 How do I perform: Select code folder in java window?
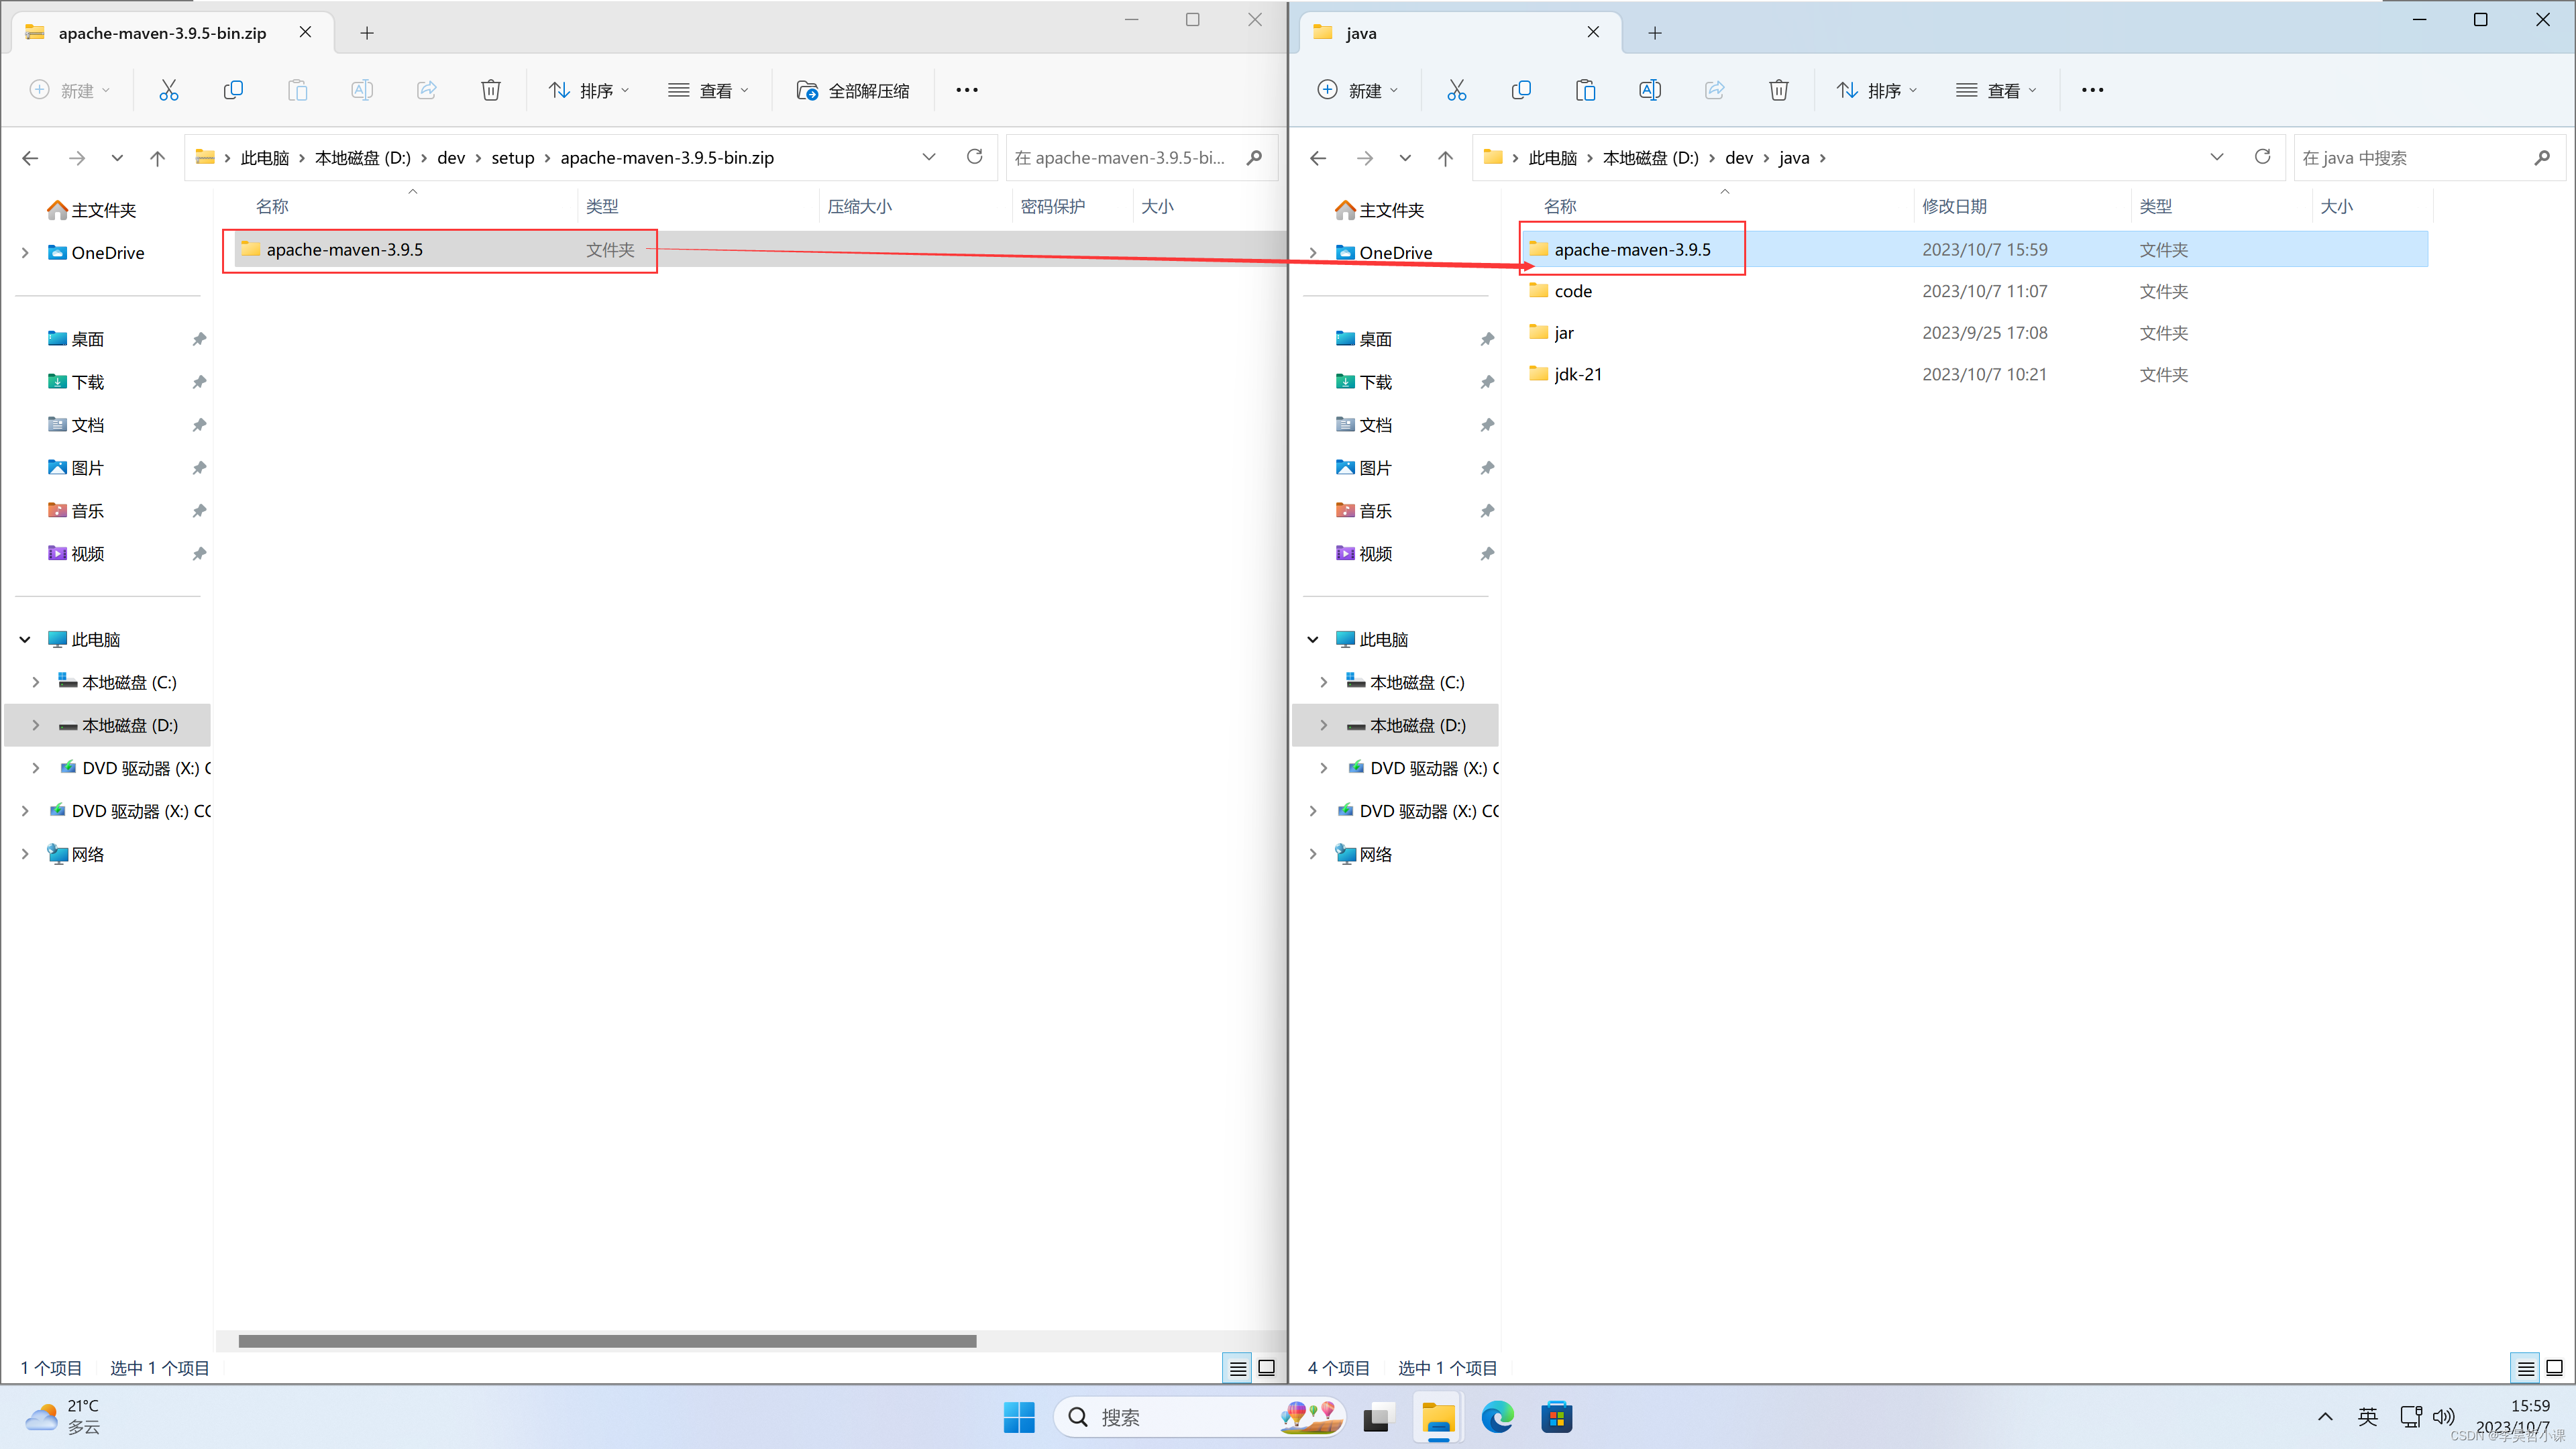[1976, 291]
